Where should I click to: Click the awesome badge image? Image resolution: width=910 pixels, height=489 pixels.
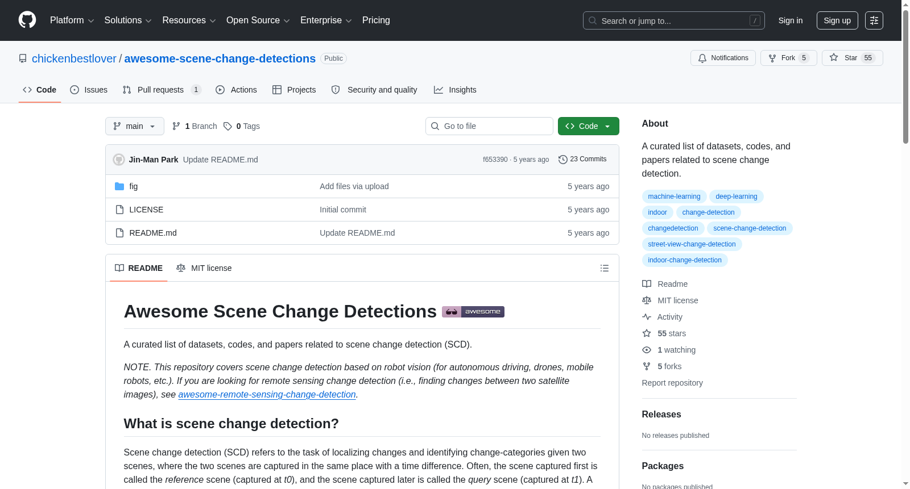473,312
